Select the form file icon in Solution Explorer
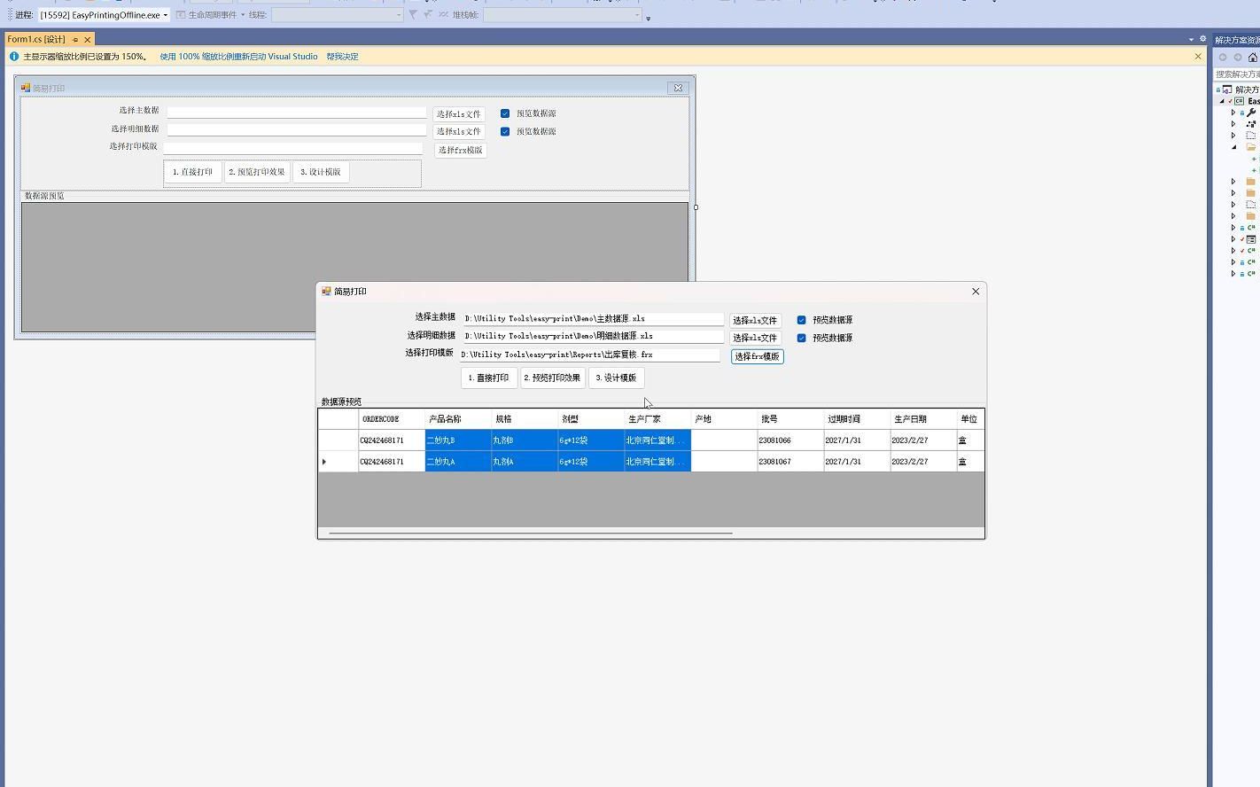1260x787 pixels. point(1251,239)
